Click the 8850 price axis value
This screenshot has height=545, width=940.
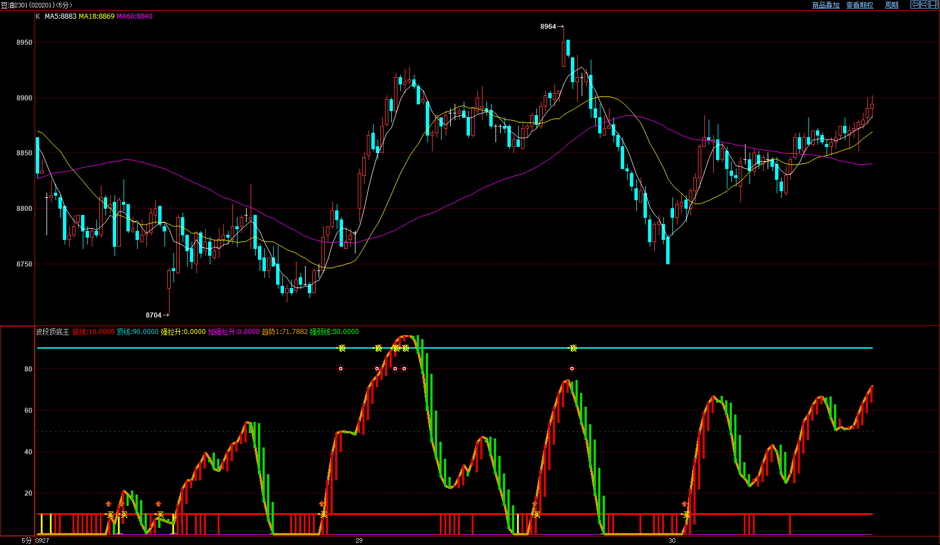[24, 153]
